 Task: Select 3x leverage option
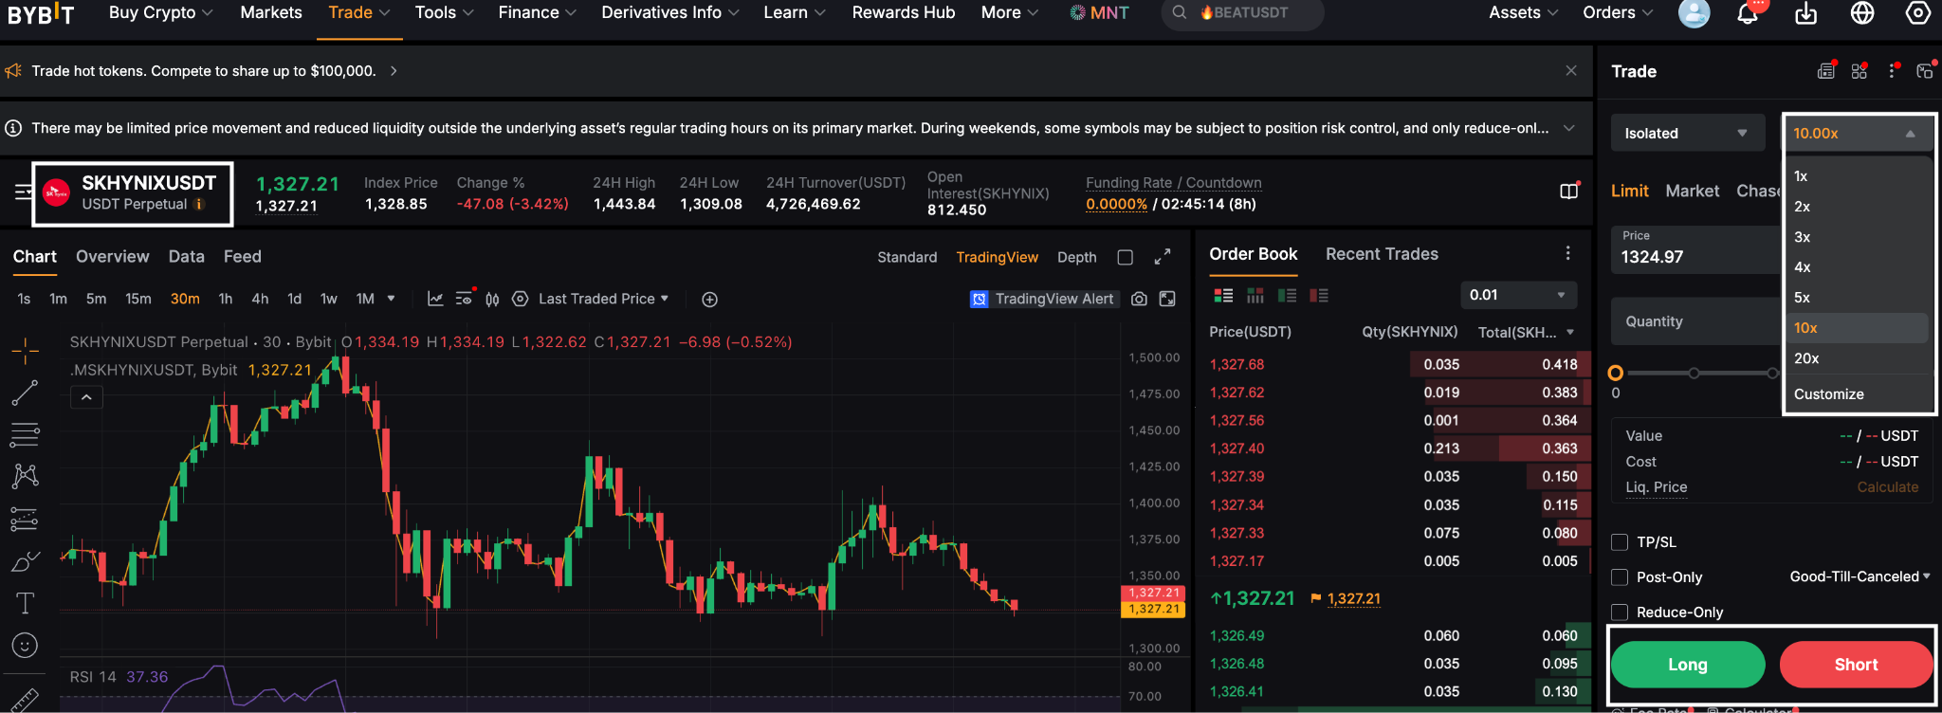click(1858, 237)
